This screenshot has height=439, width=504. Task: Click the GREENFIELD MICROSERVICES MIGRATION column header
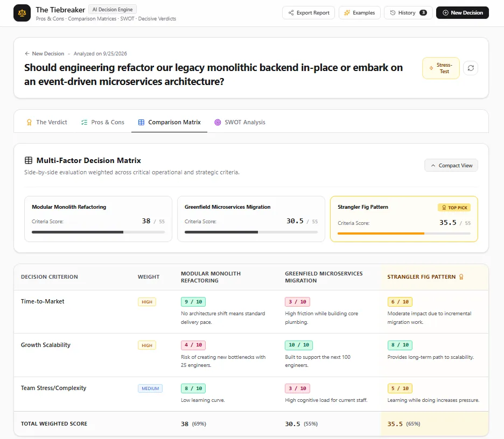tap(324, 277)
